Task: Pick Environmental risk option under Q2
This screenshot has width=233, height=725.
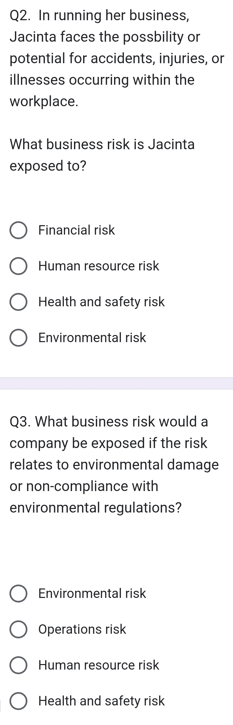Action: (x=19, y=338)
